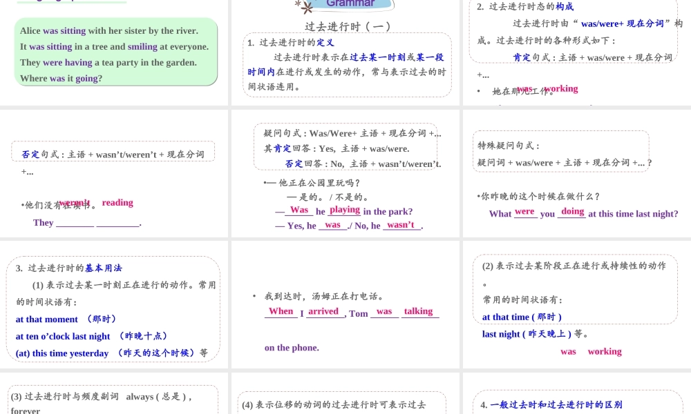Open the slide 4. 一般过去时和过去进行时的区别
The width and height of the screenshot is (691, 414).
click(577, 393)
